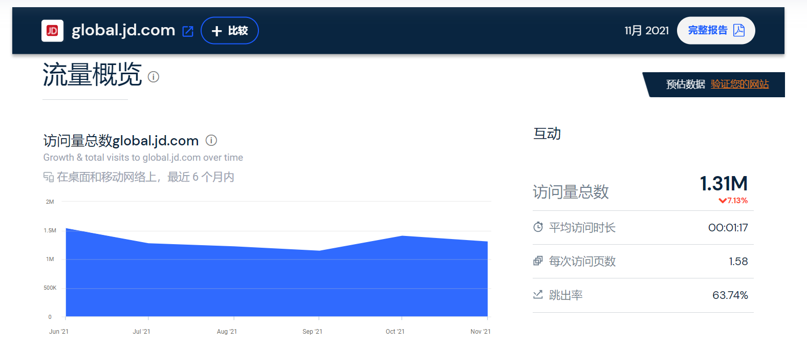Click the 预估数据 label
Image resolution: width=807 pixels, height=346 pixels.
(685, 84)
